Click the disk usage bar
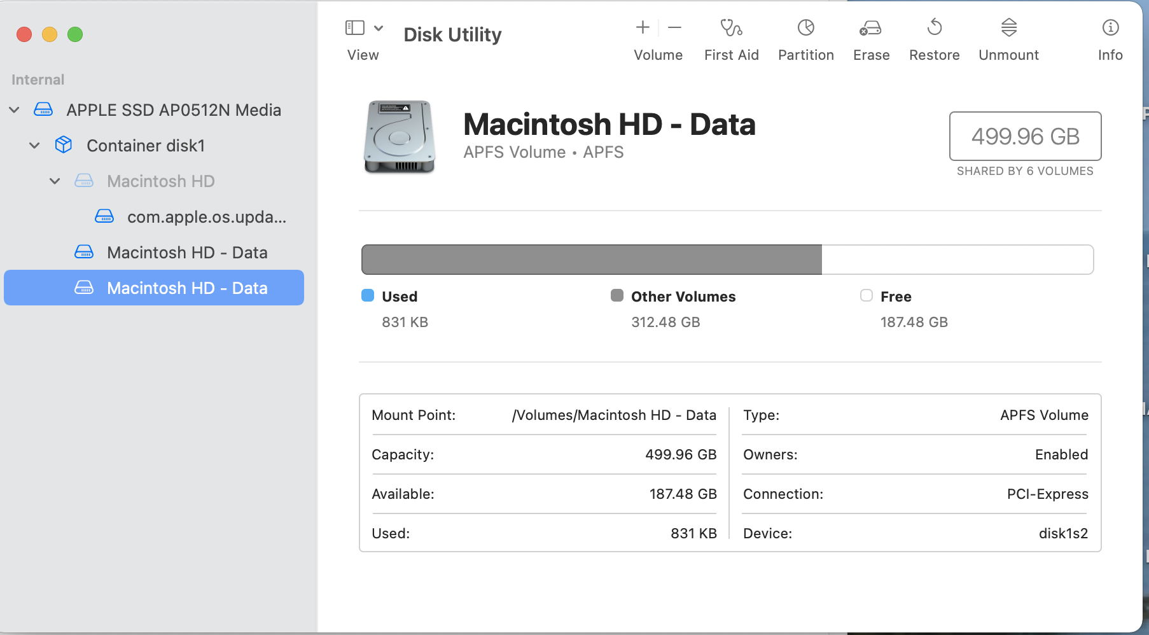1149x635 pixels. pos(727,260)
